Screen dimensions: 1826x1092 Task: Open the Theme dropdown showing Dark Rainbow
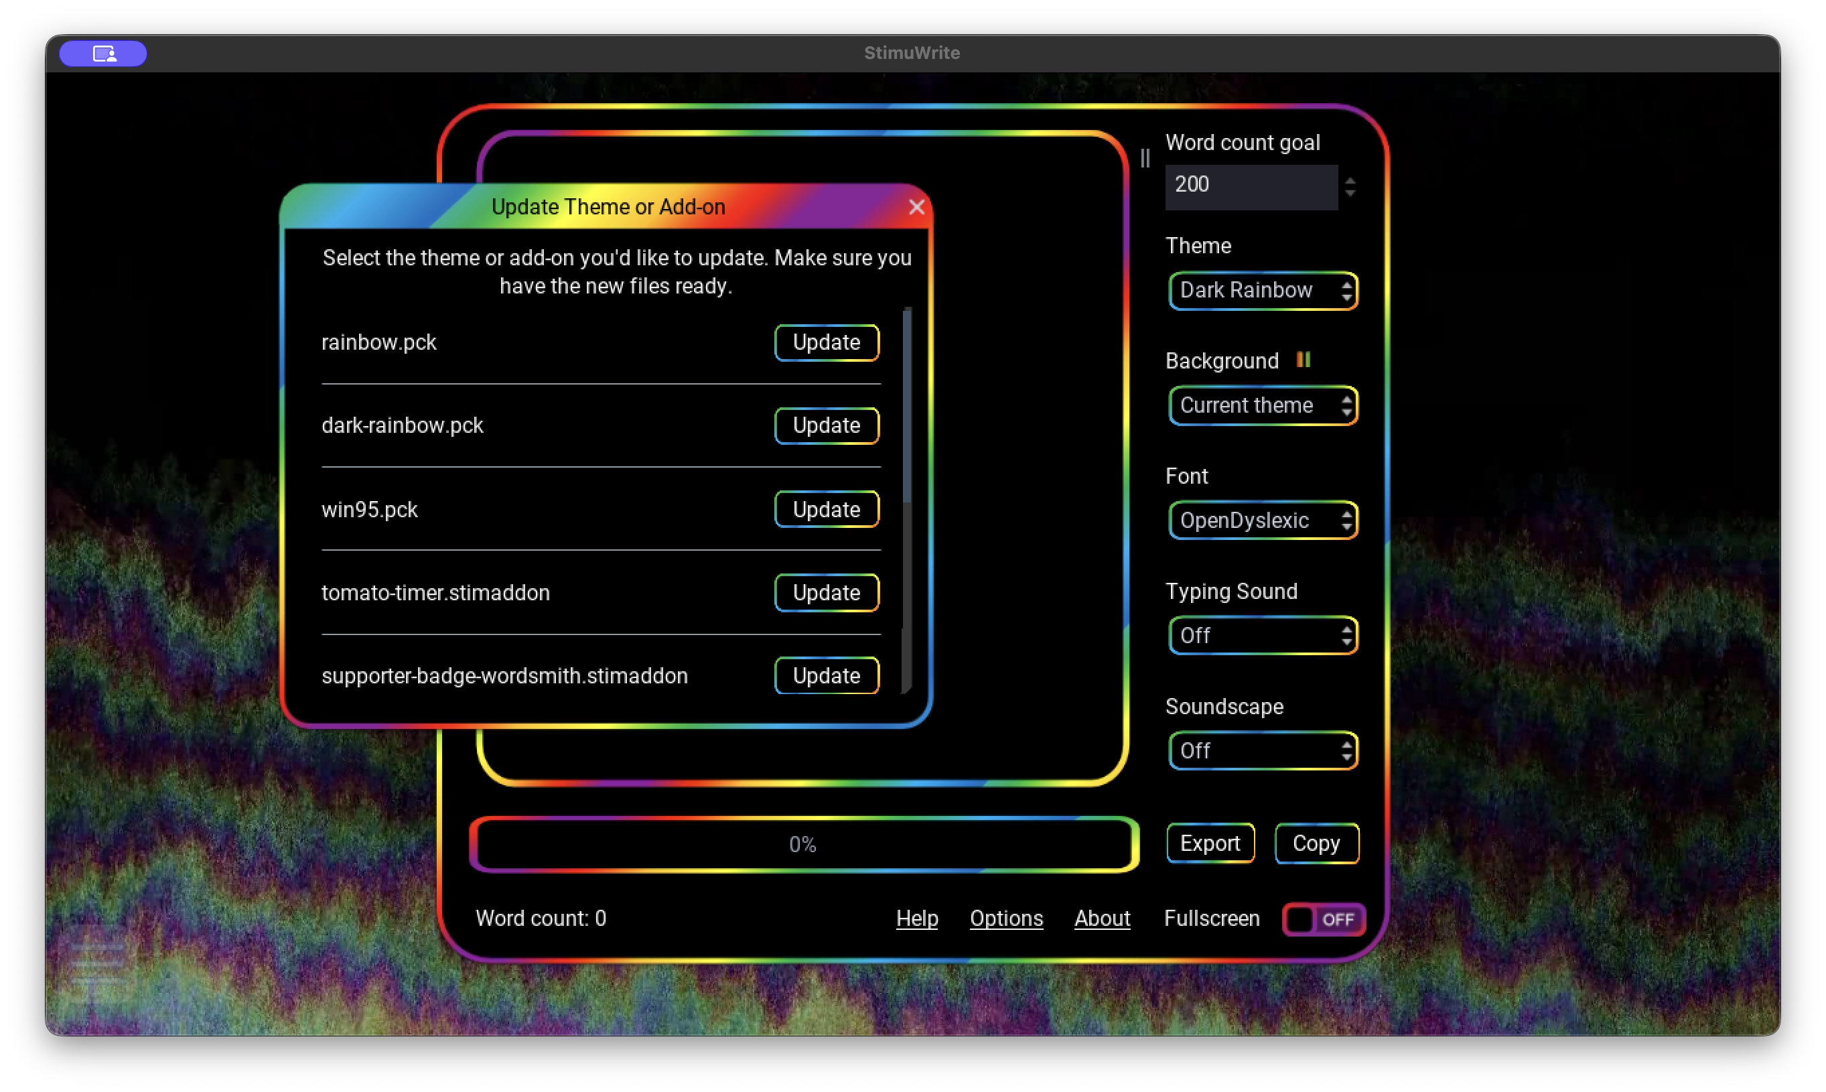[1263, 291]
